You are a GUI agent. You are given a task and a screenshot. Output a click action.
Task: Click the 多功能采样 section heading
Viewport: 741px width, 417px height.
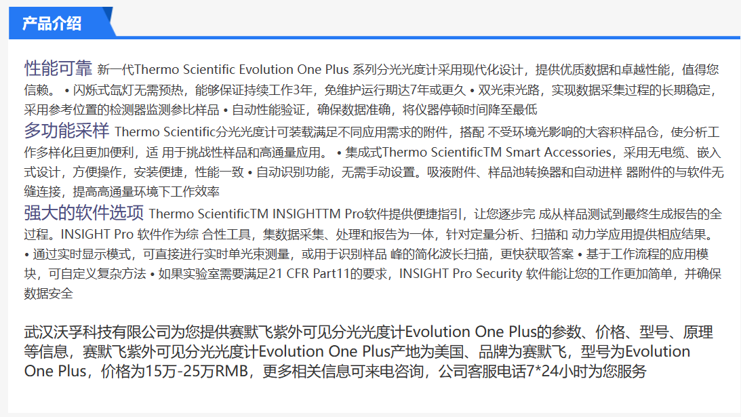(66, 130)
